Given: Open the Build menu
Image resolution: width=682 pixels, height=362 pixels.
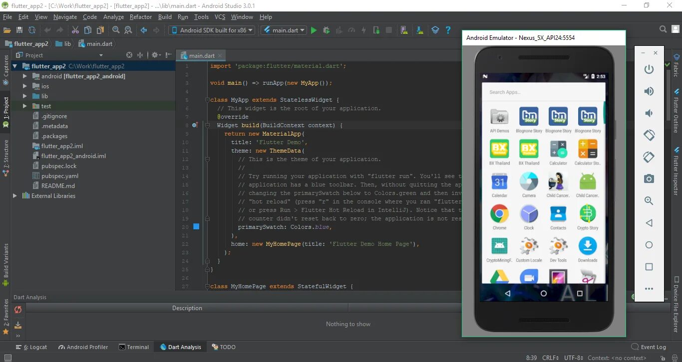Looking at the screenshot, I should click(165, 17).
